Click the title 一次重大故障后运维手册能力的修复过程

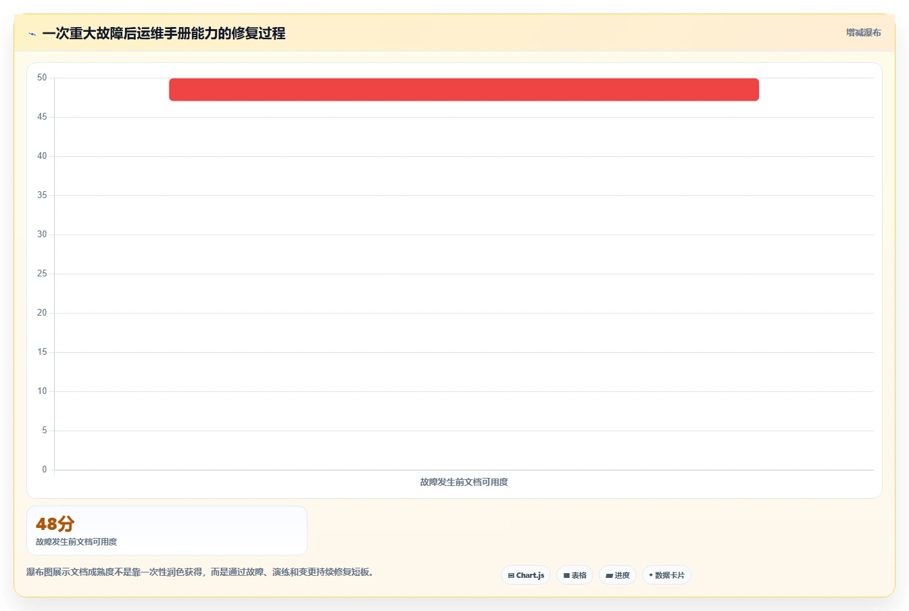click(x=164, y=33)
